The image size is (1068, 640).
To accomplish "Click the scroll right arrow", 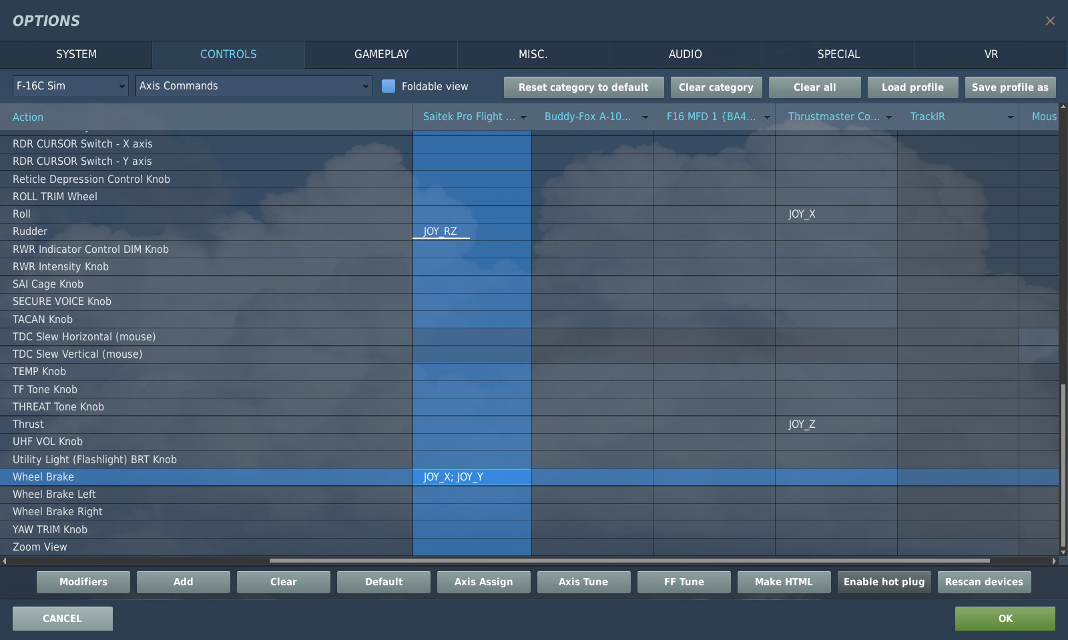I will coord(1055,561).
